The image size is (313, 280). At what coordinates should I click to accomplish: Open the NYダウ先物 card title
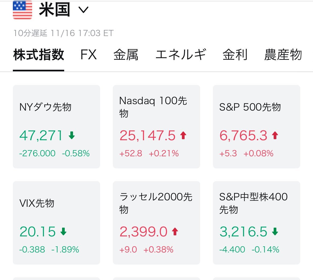tap(45, 107)
